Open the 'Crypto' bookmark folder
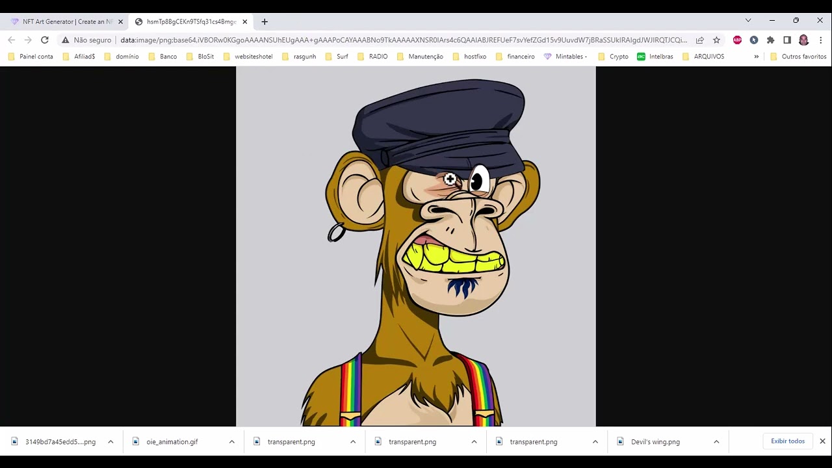Viewport: 832px width, 468px height. [x=613, y=57]
